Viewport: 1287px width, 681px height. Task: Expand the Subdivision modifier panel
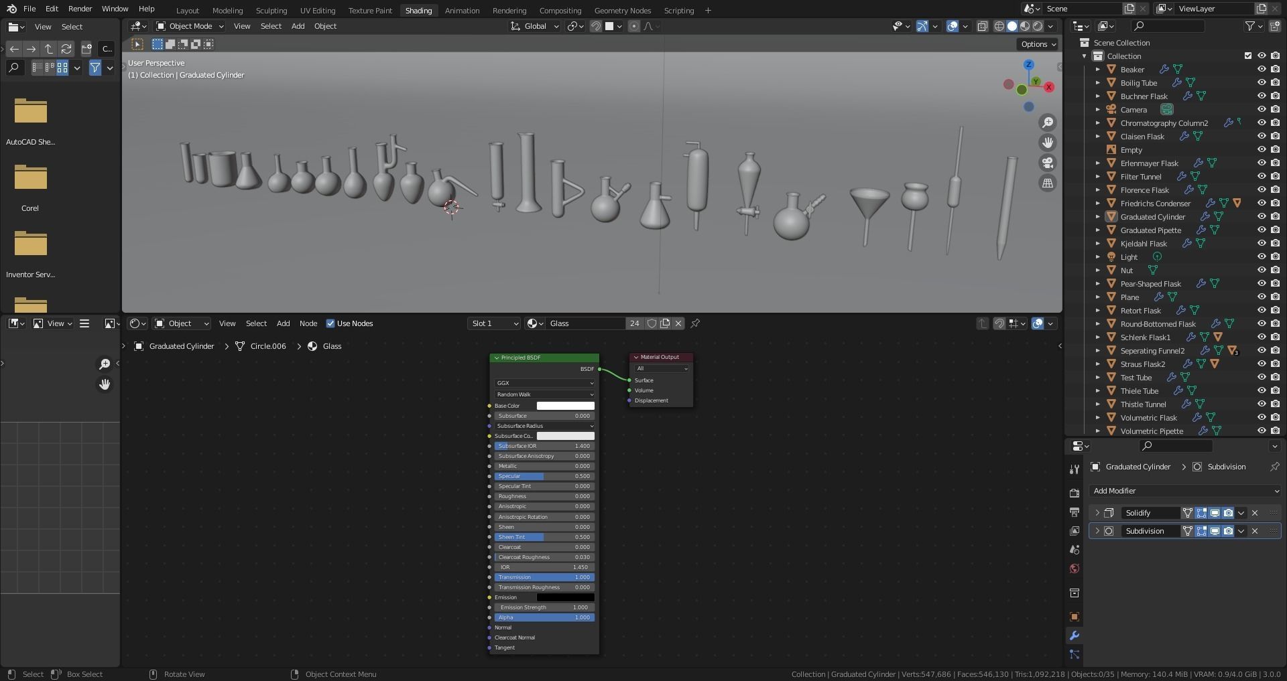point(1097,531)
